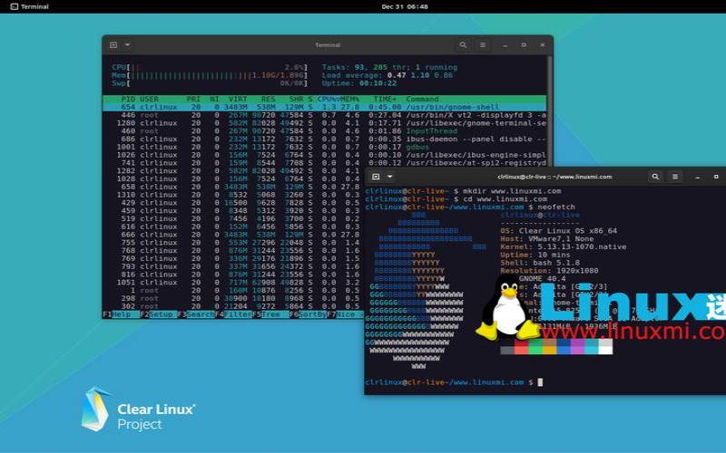Open hamburger menu in htop Terminal window

coord(483,44)
